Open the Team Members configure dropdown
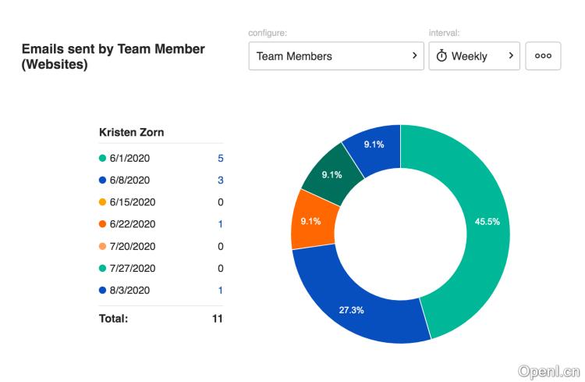This screenshot has width=585, height=382. pos(336,56)
